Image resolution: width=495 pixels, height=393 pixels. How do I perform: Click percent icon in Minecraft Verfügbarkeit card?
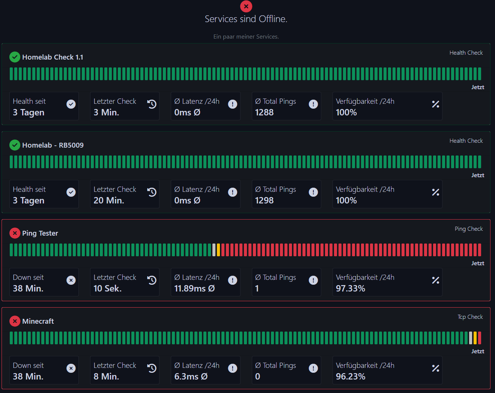435,369
